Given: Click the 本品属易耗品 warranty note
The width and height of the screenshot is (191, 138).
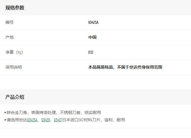Looking at the screenshot, I should pos(125,67).
